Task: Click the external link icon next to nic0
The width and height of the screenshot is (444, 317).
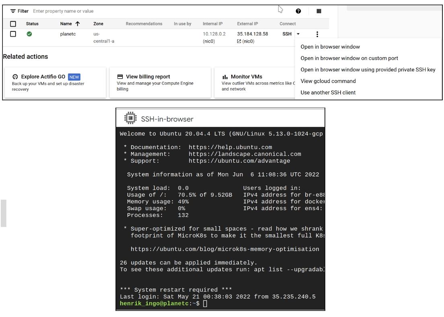Action: (x=239, y=41)
